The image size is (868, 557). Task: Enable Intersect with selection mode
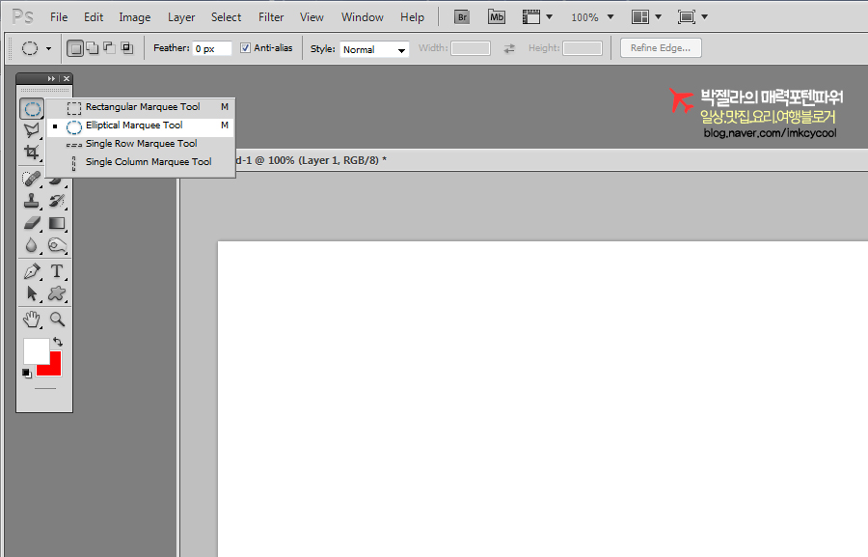[x=126, y=48]
